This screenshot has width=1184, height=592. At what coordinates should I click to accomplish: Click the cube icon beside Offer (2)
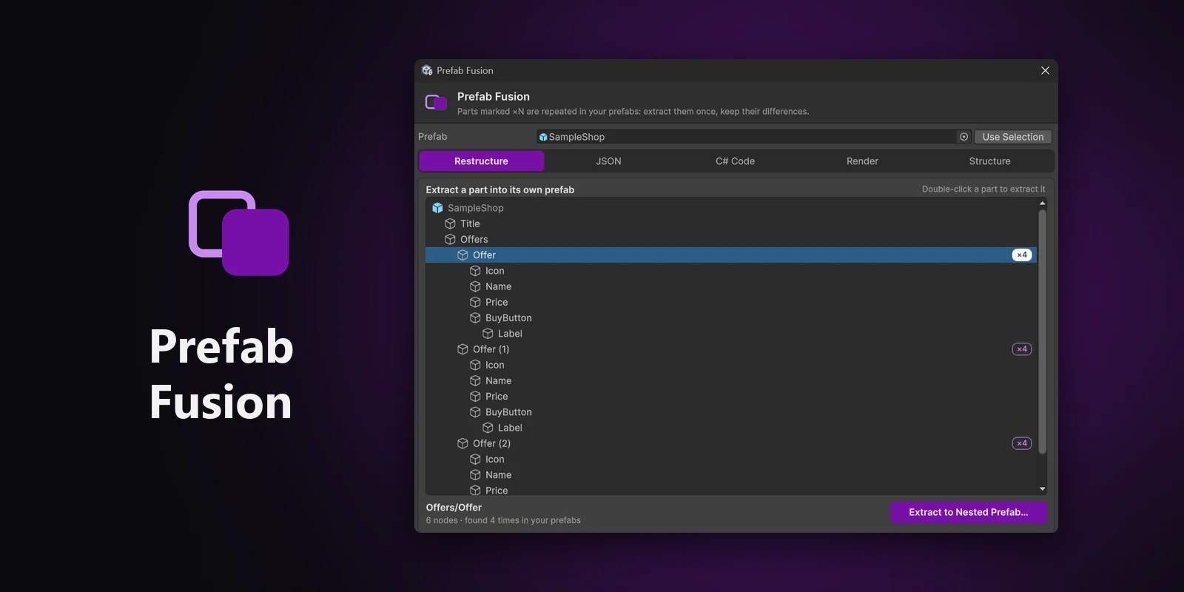462,443
